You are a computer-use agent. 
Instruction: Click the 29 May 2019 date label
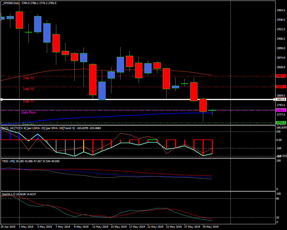(211, 227)
